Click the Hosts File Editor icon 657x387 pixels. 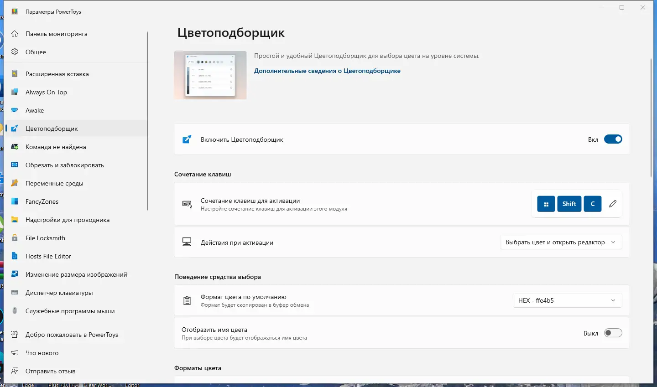click(x=15, y=256)
